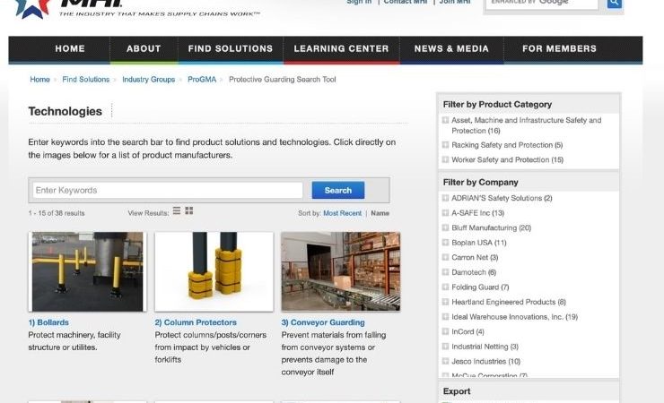Open the Conveyor Guarding product image
Screen dimensions: 664x403
[x=340, y=271]
